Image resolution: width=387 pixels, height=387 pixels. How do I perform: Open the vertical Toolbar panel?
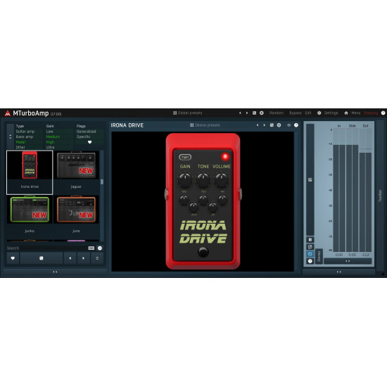point(380,196)
